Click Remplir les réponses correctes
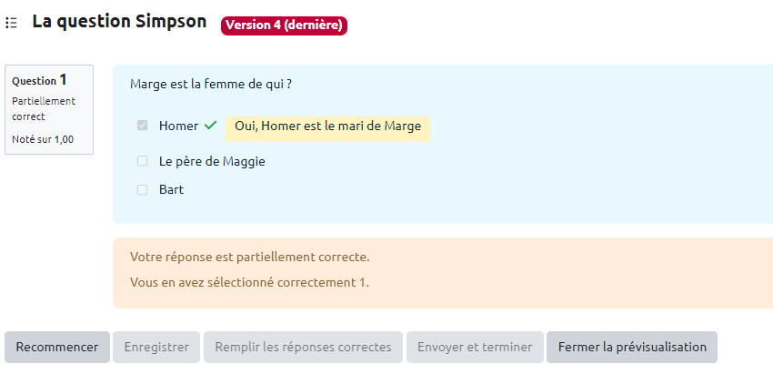Image resolution: width=773 pixels, height=374 pixels. click(304, 347)
